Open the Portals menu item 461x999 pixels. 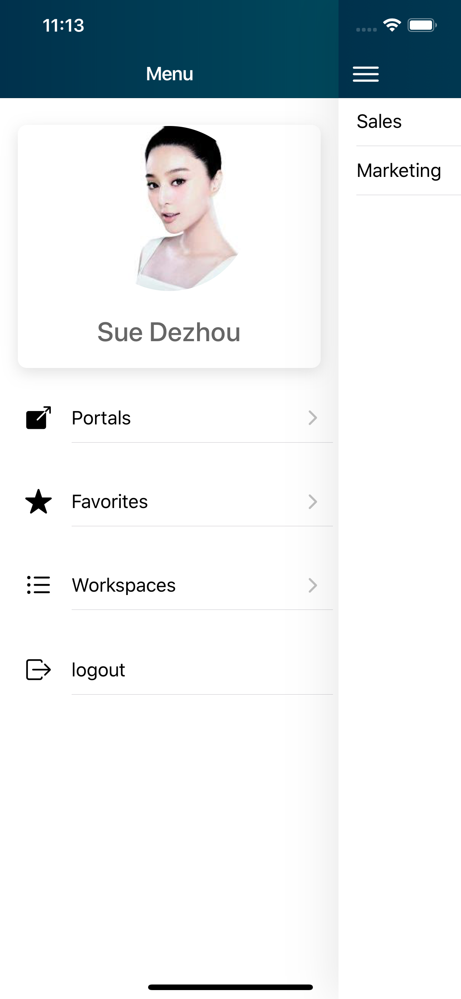point(101,418)
